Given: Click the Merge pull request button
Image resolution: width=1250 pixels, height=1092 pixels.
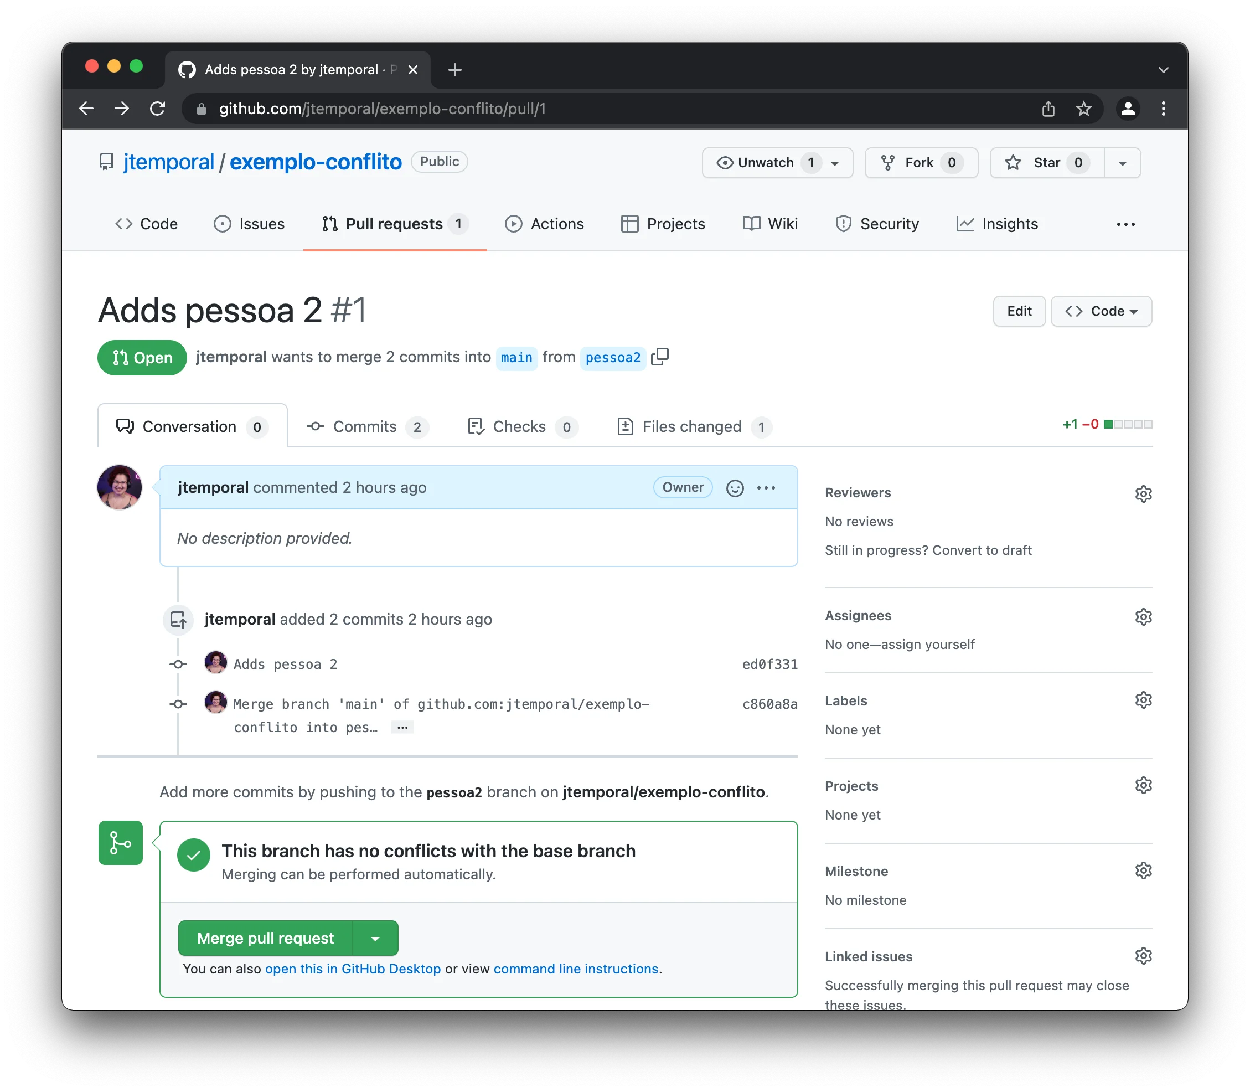Looking at the screenshot, I should 266,939.
